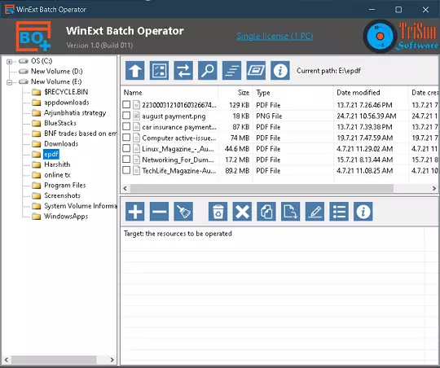The image size is (440, 368).
Task: Open the Single license (1 PC) link
Action: pyautogui.click(x=275, y=36)
